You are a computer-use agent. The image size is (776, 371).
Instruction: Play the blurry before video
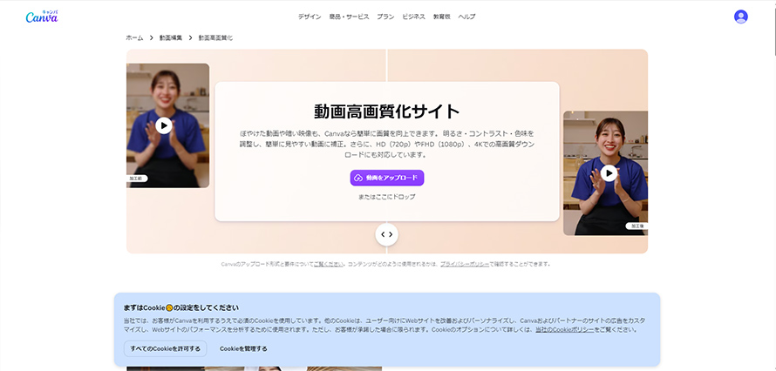164,125
